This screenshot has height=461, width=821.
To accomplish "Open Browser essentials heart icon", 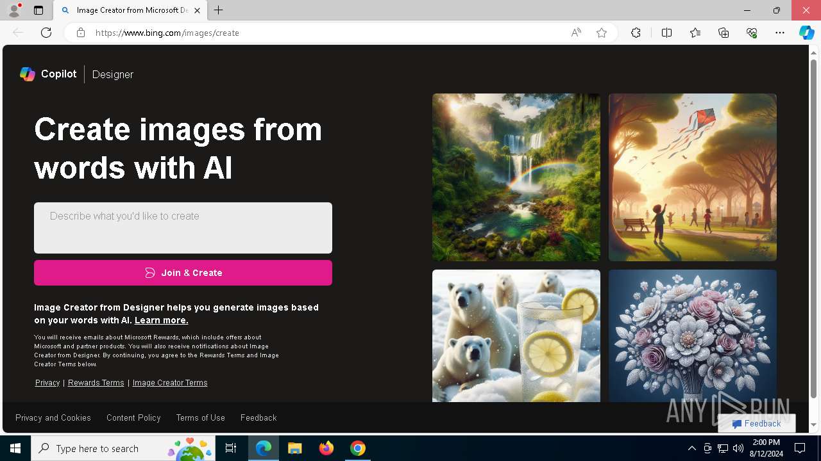I will (752, 33).
